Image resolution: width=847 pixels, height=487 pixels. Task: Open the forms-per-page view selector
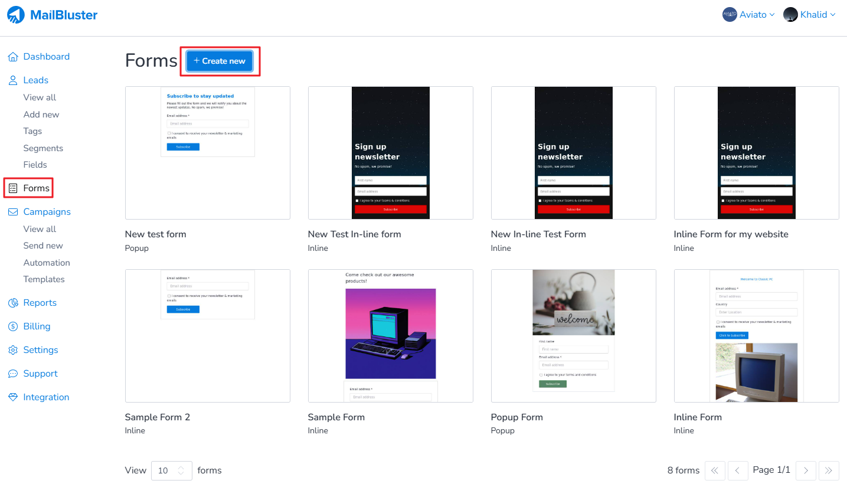coord(171,470)
